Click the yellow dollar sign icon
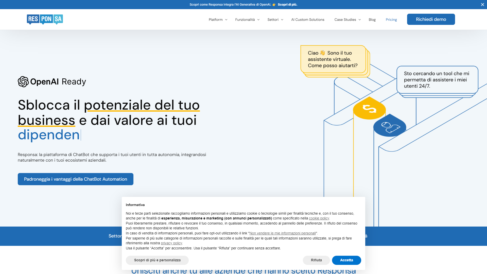 (x=369, y=109)
